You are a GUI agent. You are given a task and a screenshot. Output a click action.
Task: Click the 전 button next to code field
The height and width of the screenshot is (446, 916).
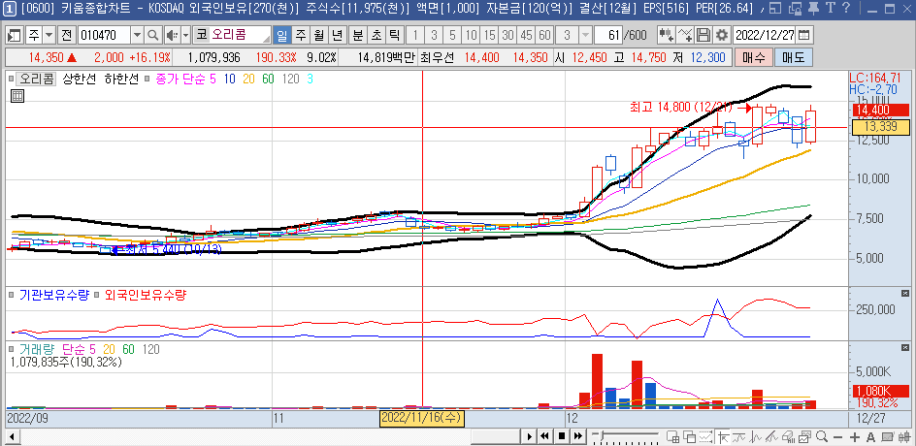point(67,35)
